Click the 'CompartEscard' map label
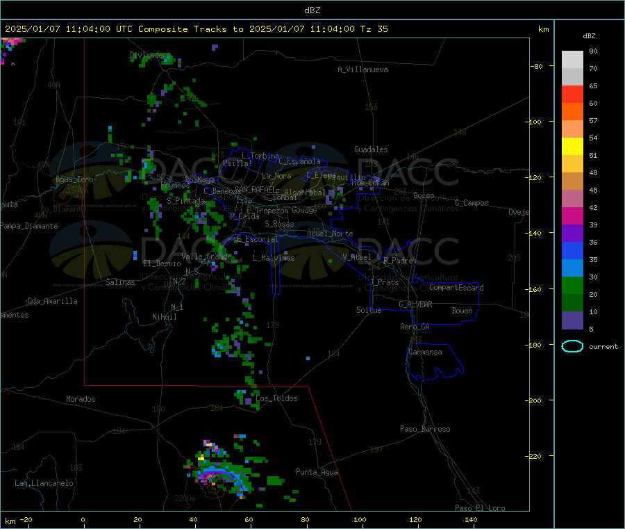 [x=456, y=287]
